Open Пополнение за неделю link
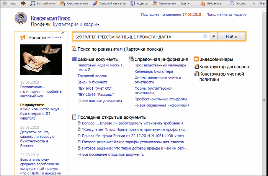Viewport: 268px width, 176px height. [227, 15]
